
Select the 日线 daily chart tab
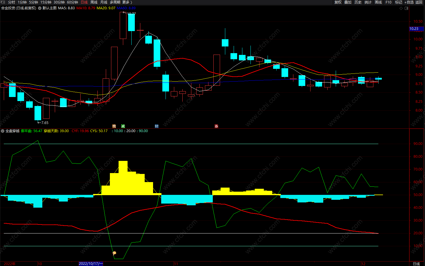pos(84,2)
